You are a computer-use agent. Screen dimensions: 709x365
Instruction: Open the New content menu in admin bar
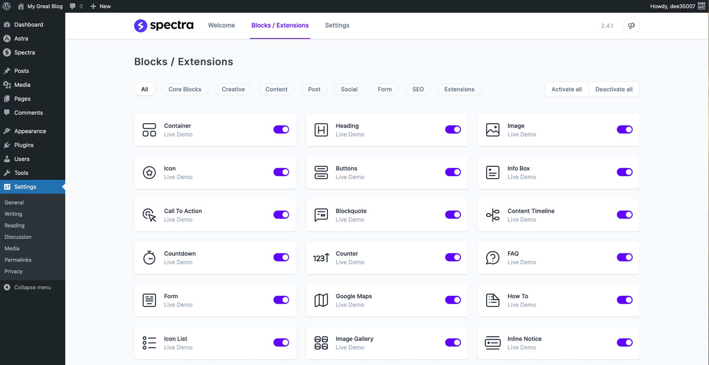point(101,6)
